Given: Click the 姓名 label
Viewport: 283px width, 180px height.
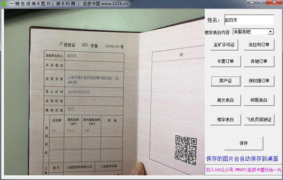Looking at the screenshot, I should pos(213,20).
